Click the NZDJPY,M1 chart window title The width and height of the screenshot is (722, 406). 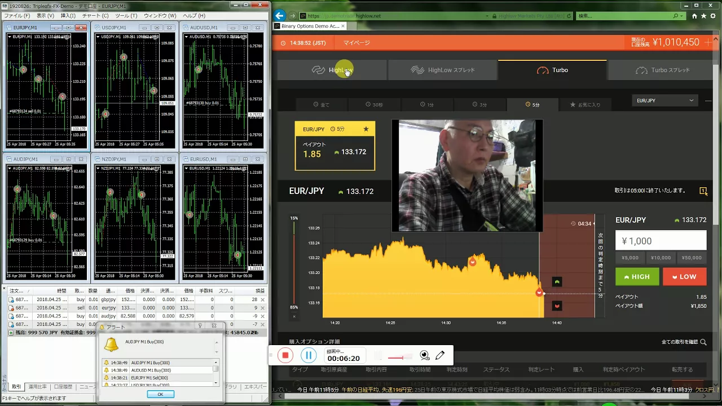click(x=114, y=160)
